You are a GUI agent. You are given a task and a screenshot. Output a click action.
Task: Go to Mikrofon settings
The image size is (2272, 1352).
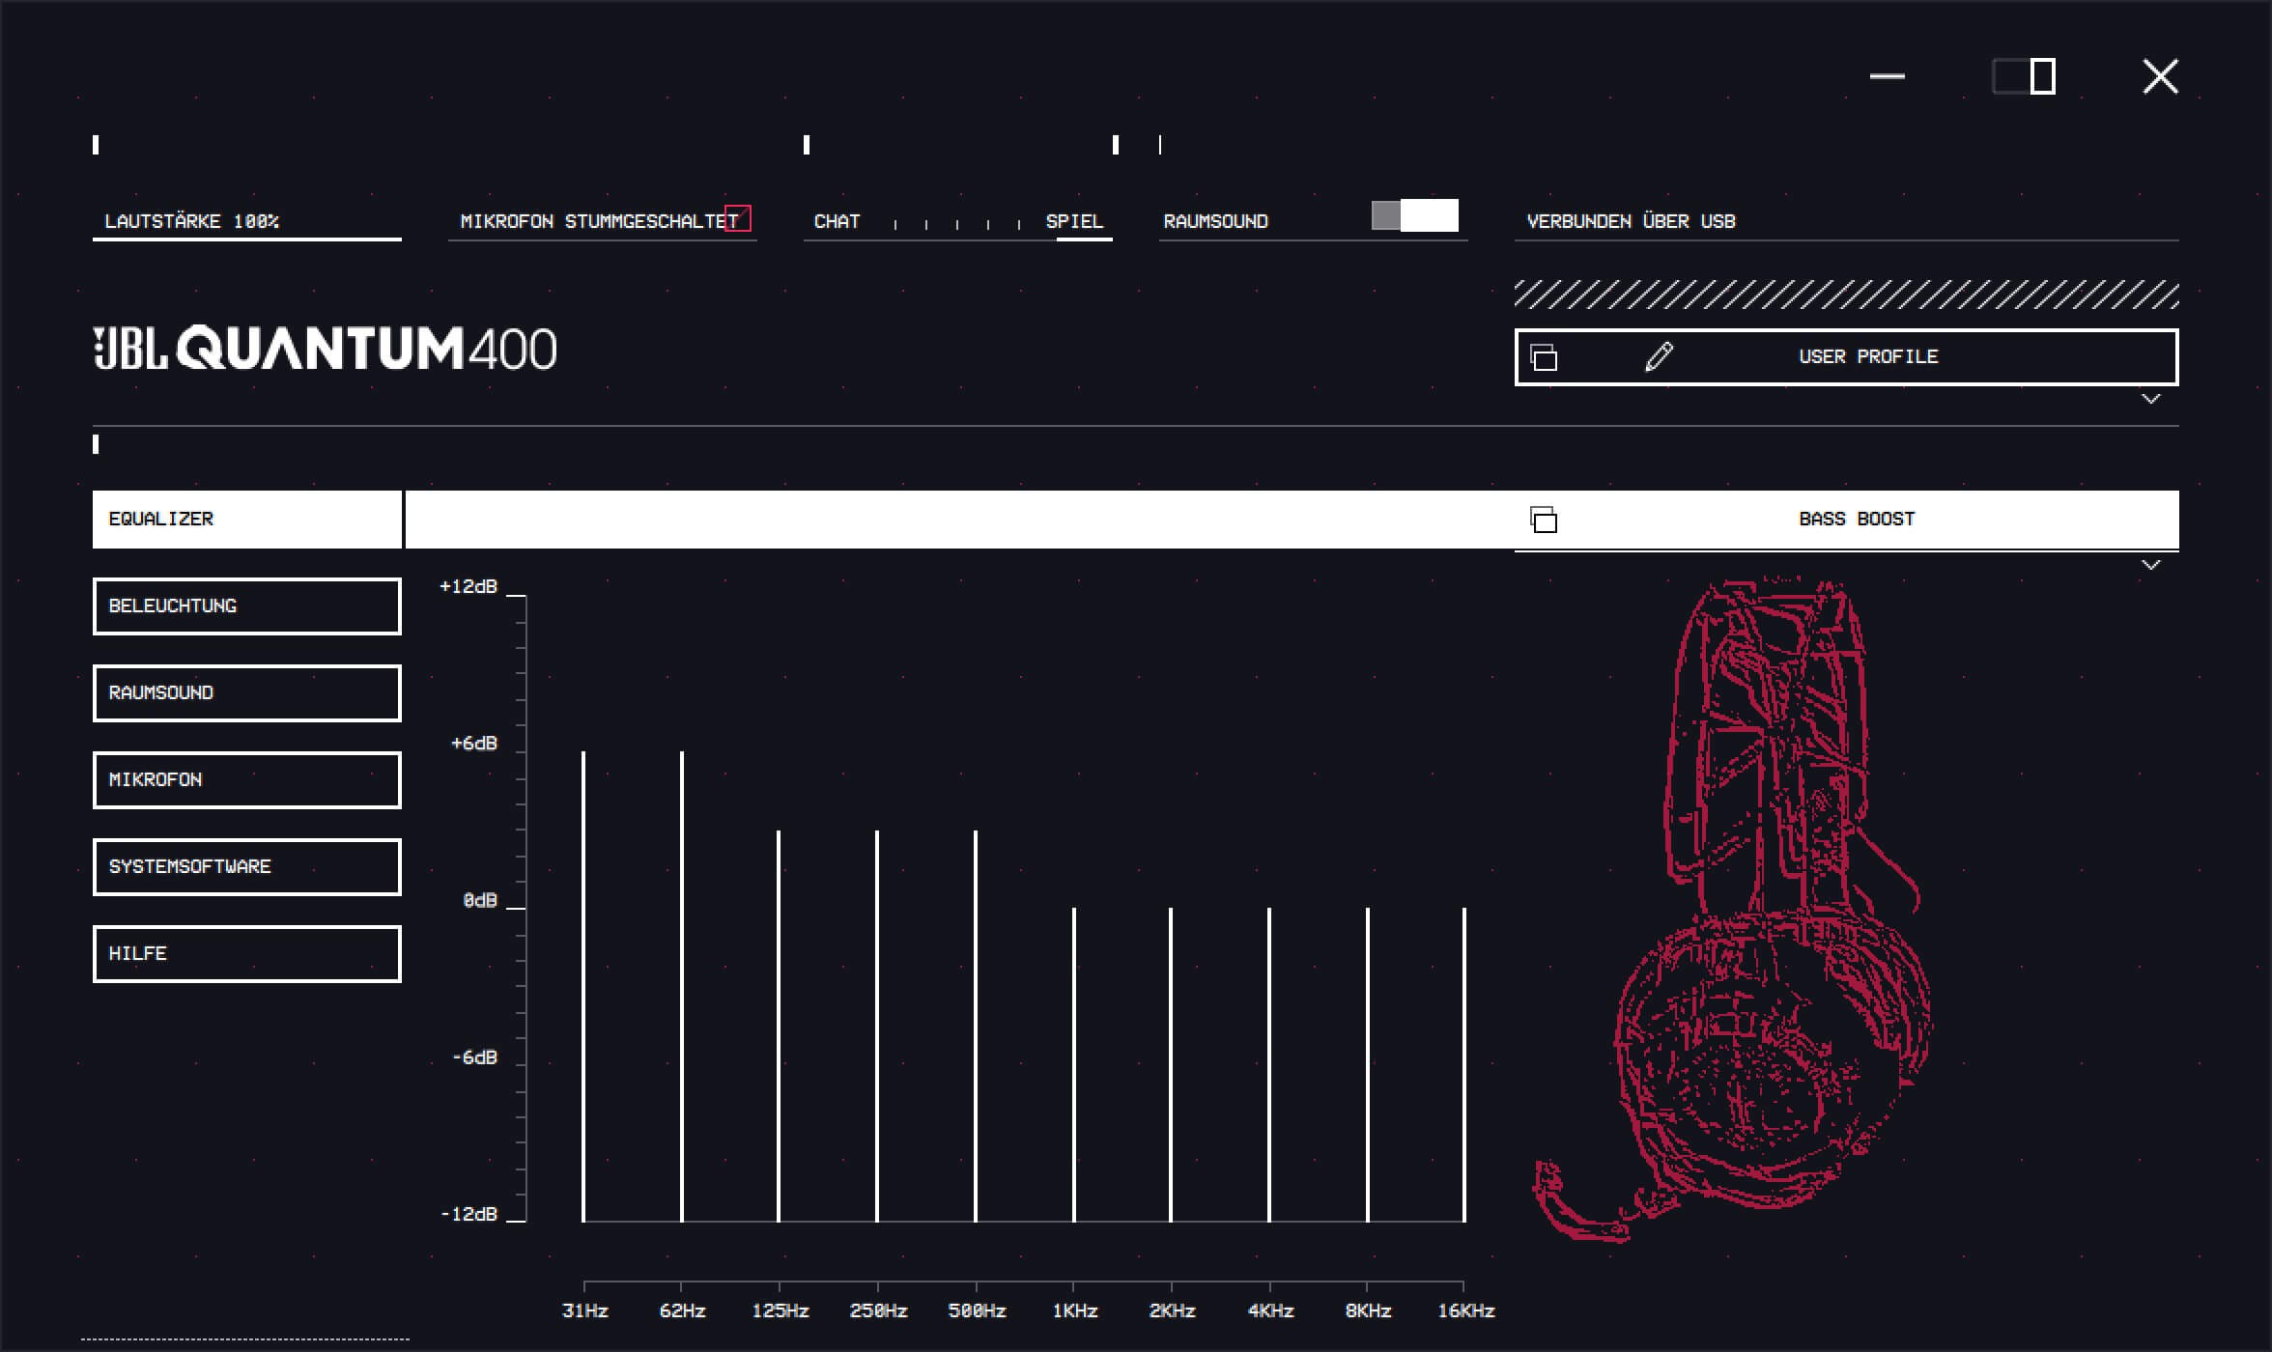(246, 780)
